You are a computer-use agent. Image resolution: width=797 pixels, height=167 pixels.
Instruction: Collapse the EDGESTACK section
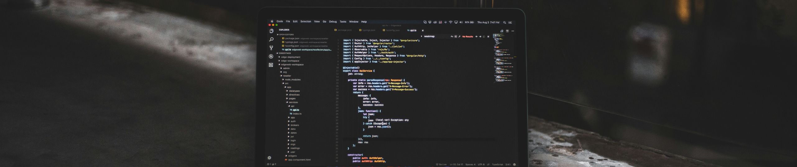[x=278, y=53]
